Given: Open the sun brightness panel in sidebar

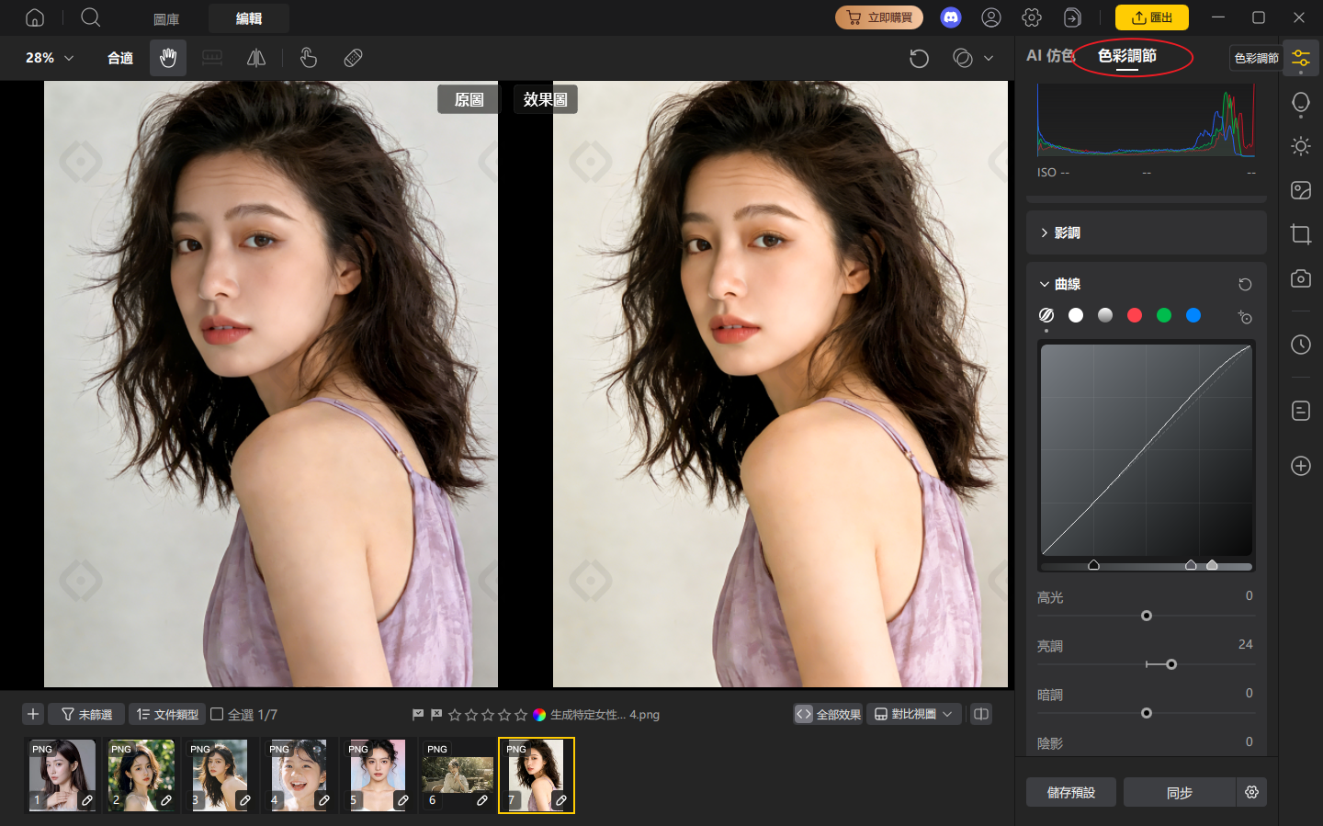Looking at the screenshot, I should point(1301,146).
